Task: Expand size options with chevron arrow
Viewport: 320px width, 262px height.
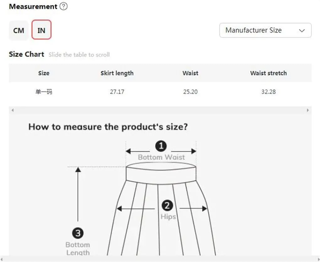Action: coord(302,31)
